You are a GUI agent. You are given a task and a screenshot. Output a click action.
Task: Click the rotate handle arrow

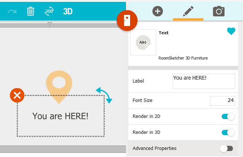click(104, 94)
